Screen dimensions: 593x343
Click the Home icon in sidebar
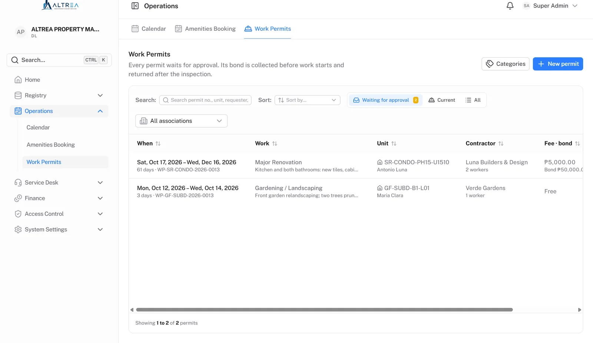(18, 80)
